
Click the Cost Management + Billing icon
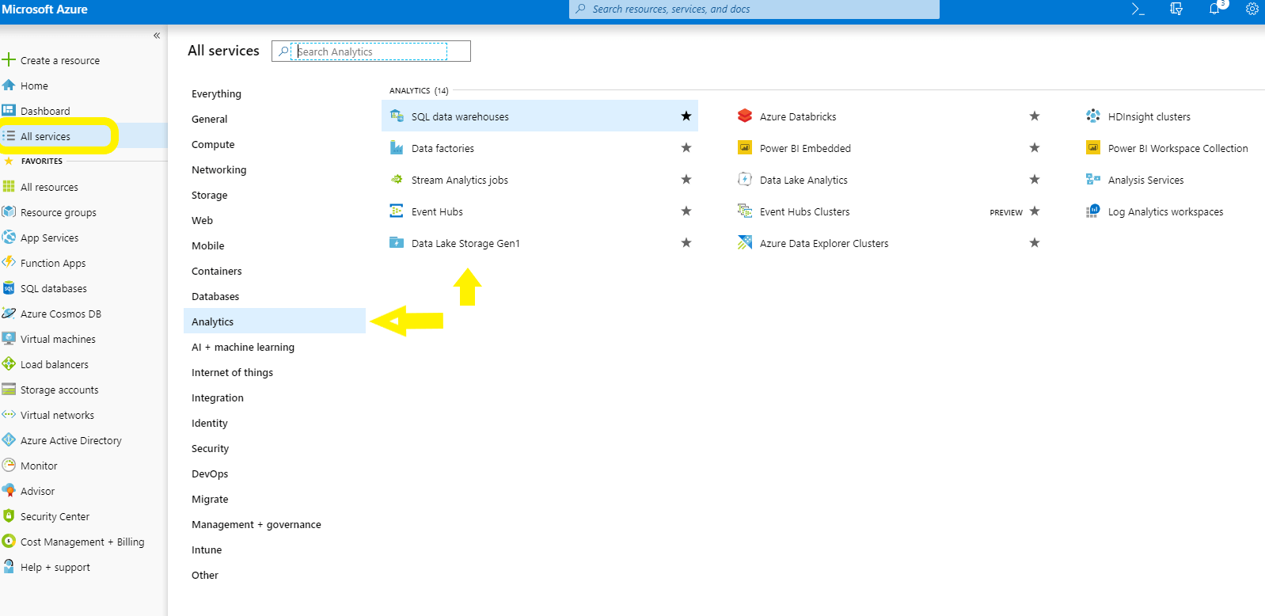point(9,542)
